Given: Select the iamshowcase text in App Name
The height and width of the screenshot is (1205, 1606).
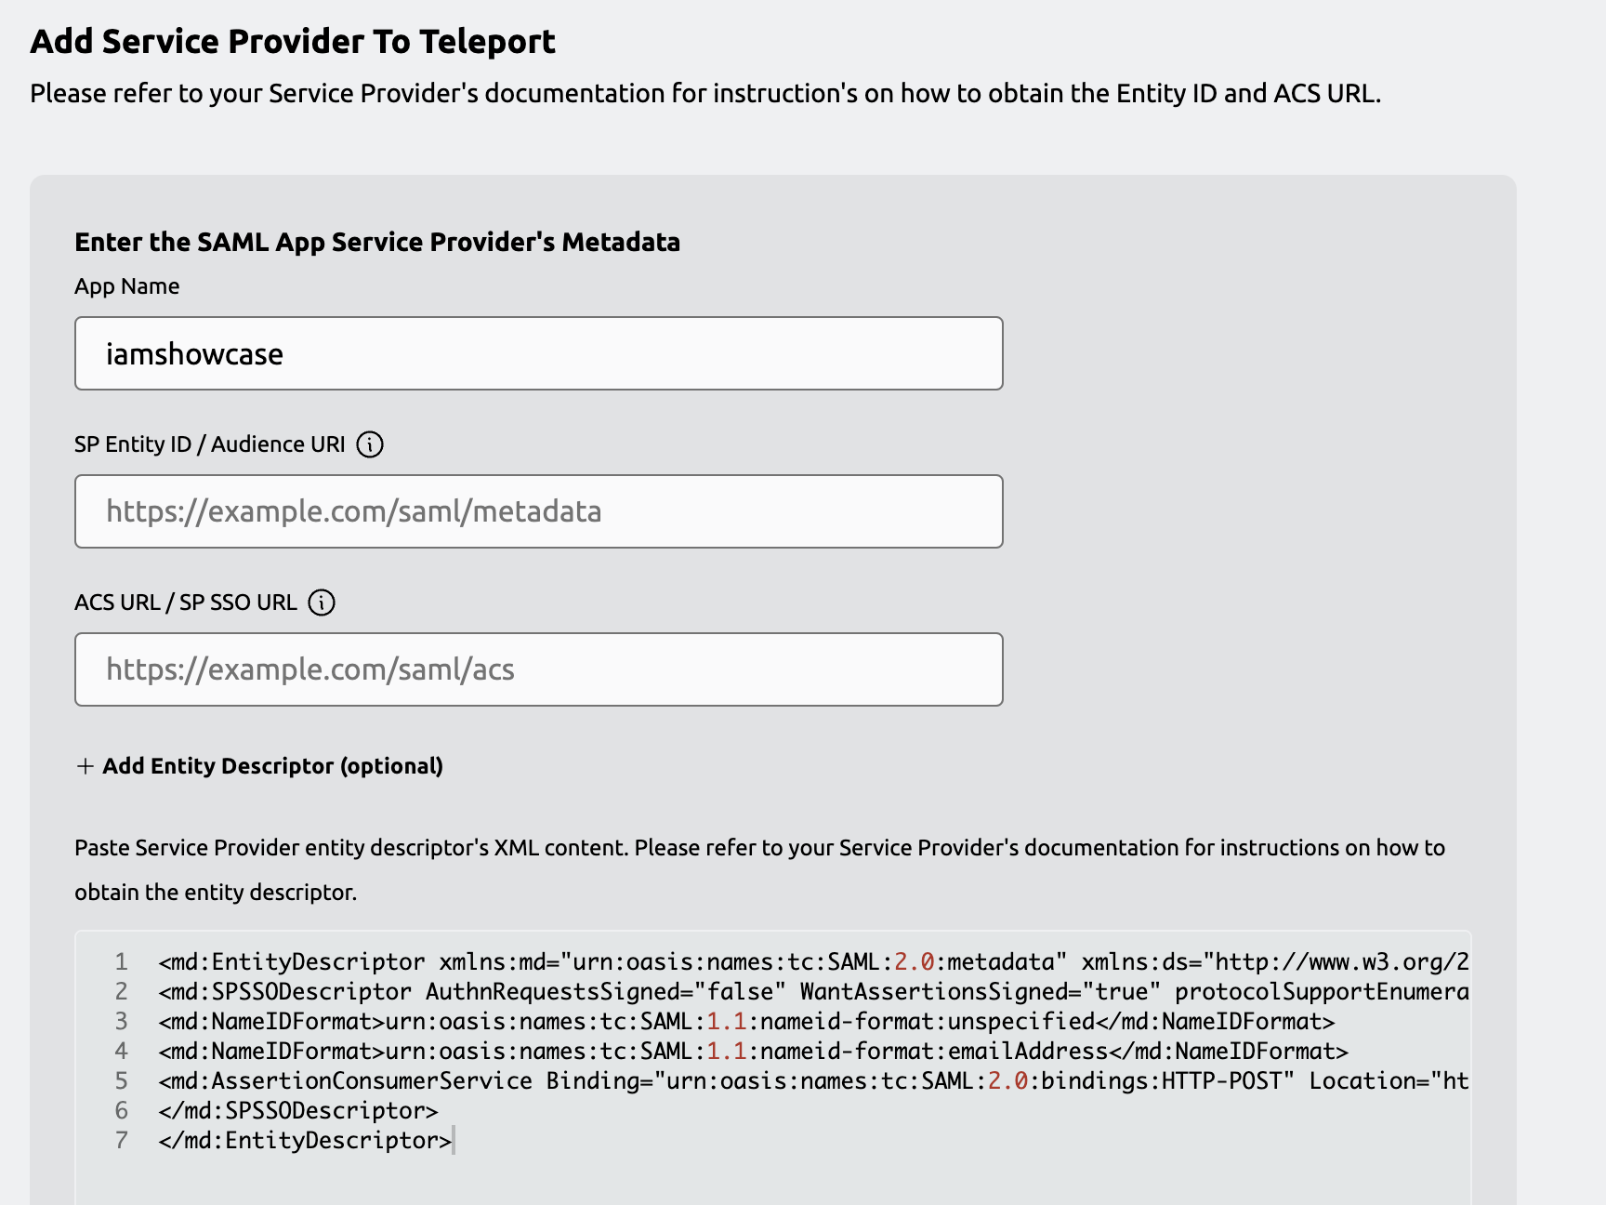Looking at the screenshot, I should click(x=193, y=353).
